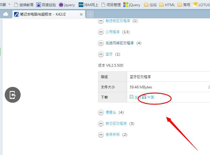Open a new browser tab
The width and height of the screenshot is (210, 155).
point(90,14)
